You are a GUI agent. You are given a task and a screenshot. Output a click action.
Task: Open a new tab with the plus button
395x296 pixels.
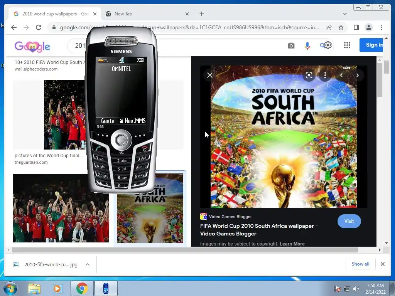coord(201,14)
